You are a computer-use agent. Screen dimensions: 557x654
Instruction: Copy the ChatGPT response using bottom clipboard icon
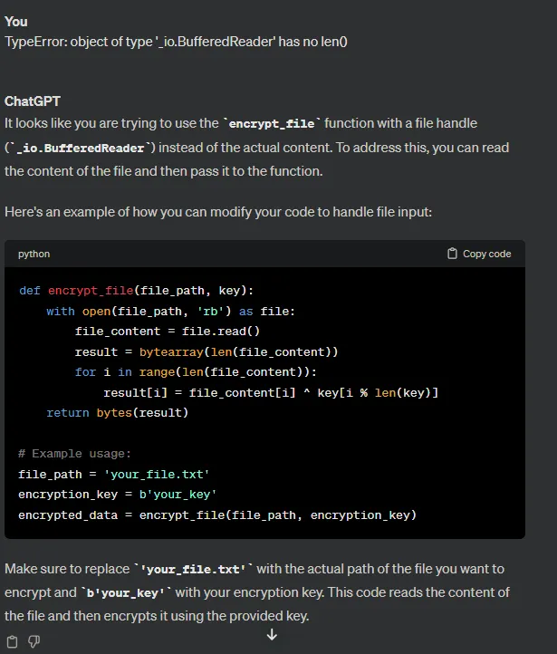pos(12,641)
